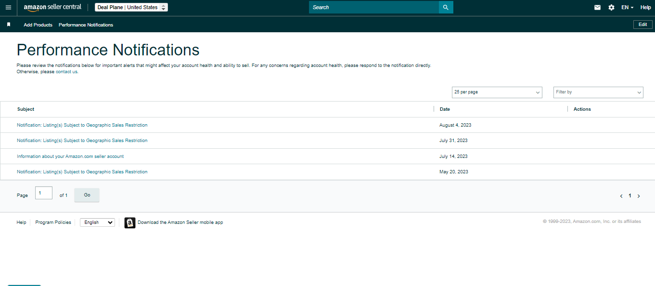Click the page number input box

(44, 193)
